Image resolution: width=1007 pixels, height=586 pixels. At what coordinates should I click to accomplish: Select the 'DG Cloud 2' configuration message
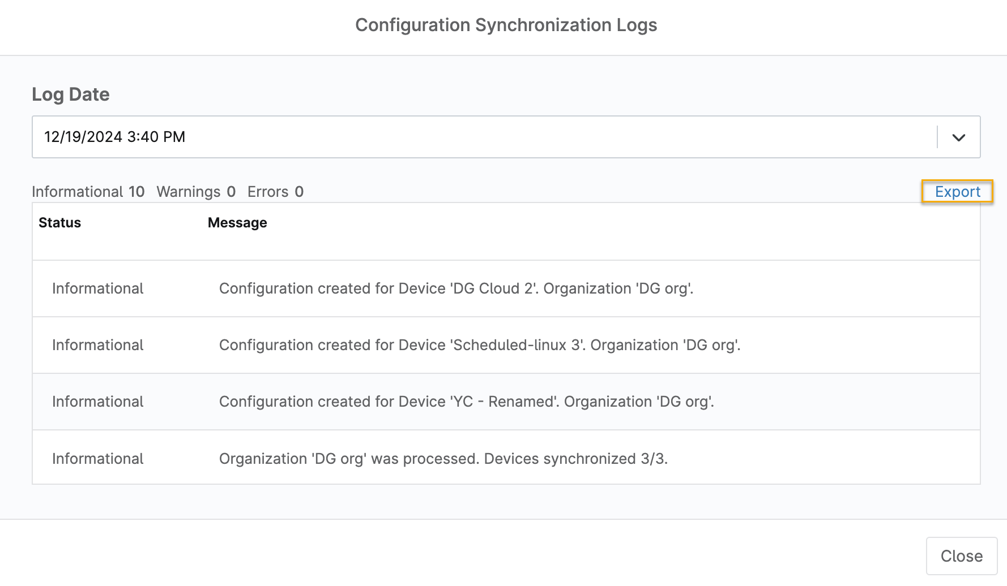(x=456, y=288)
